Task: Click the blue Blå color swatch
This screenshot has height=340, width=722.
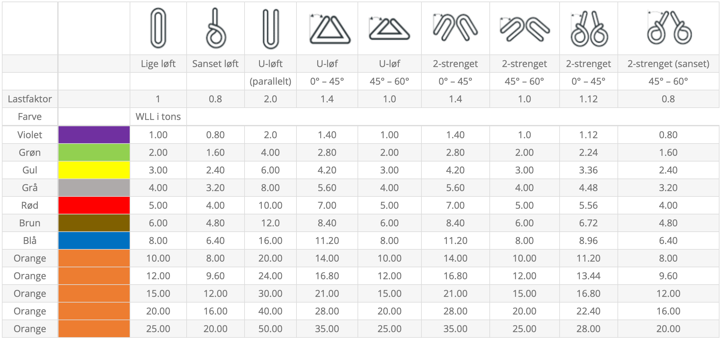Action: 94,241
